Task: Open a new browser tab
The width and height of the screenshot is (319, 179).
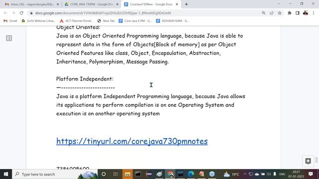Action: tap(186, 4)
